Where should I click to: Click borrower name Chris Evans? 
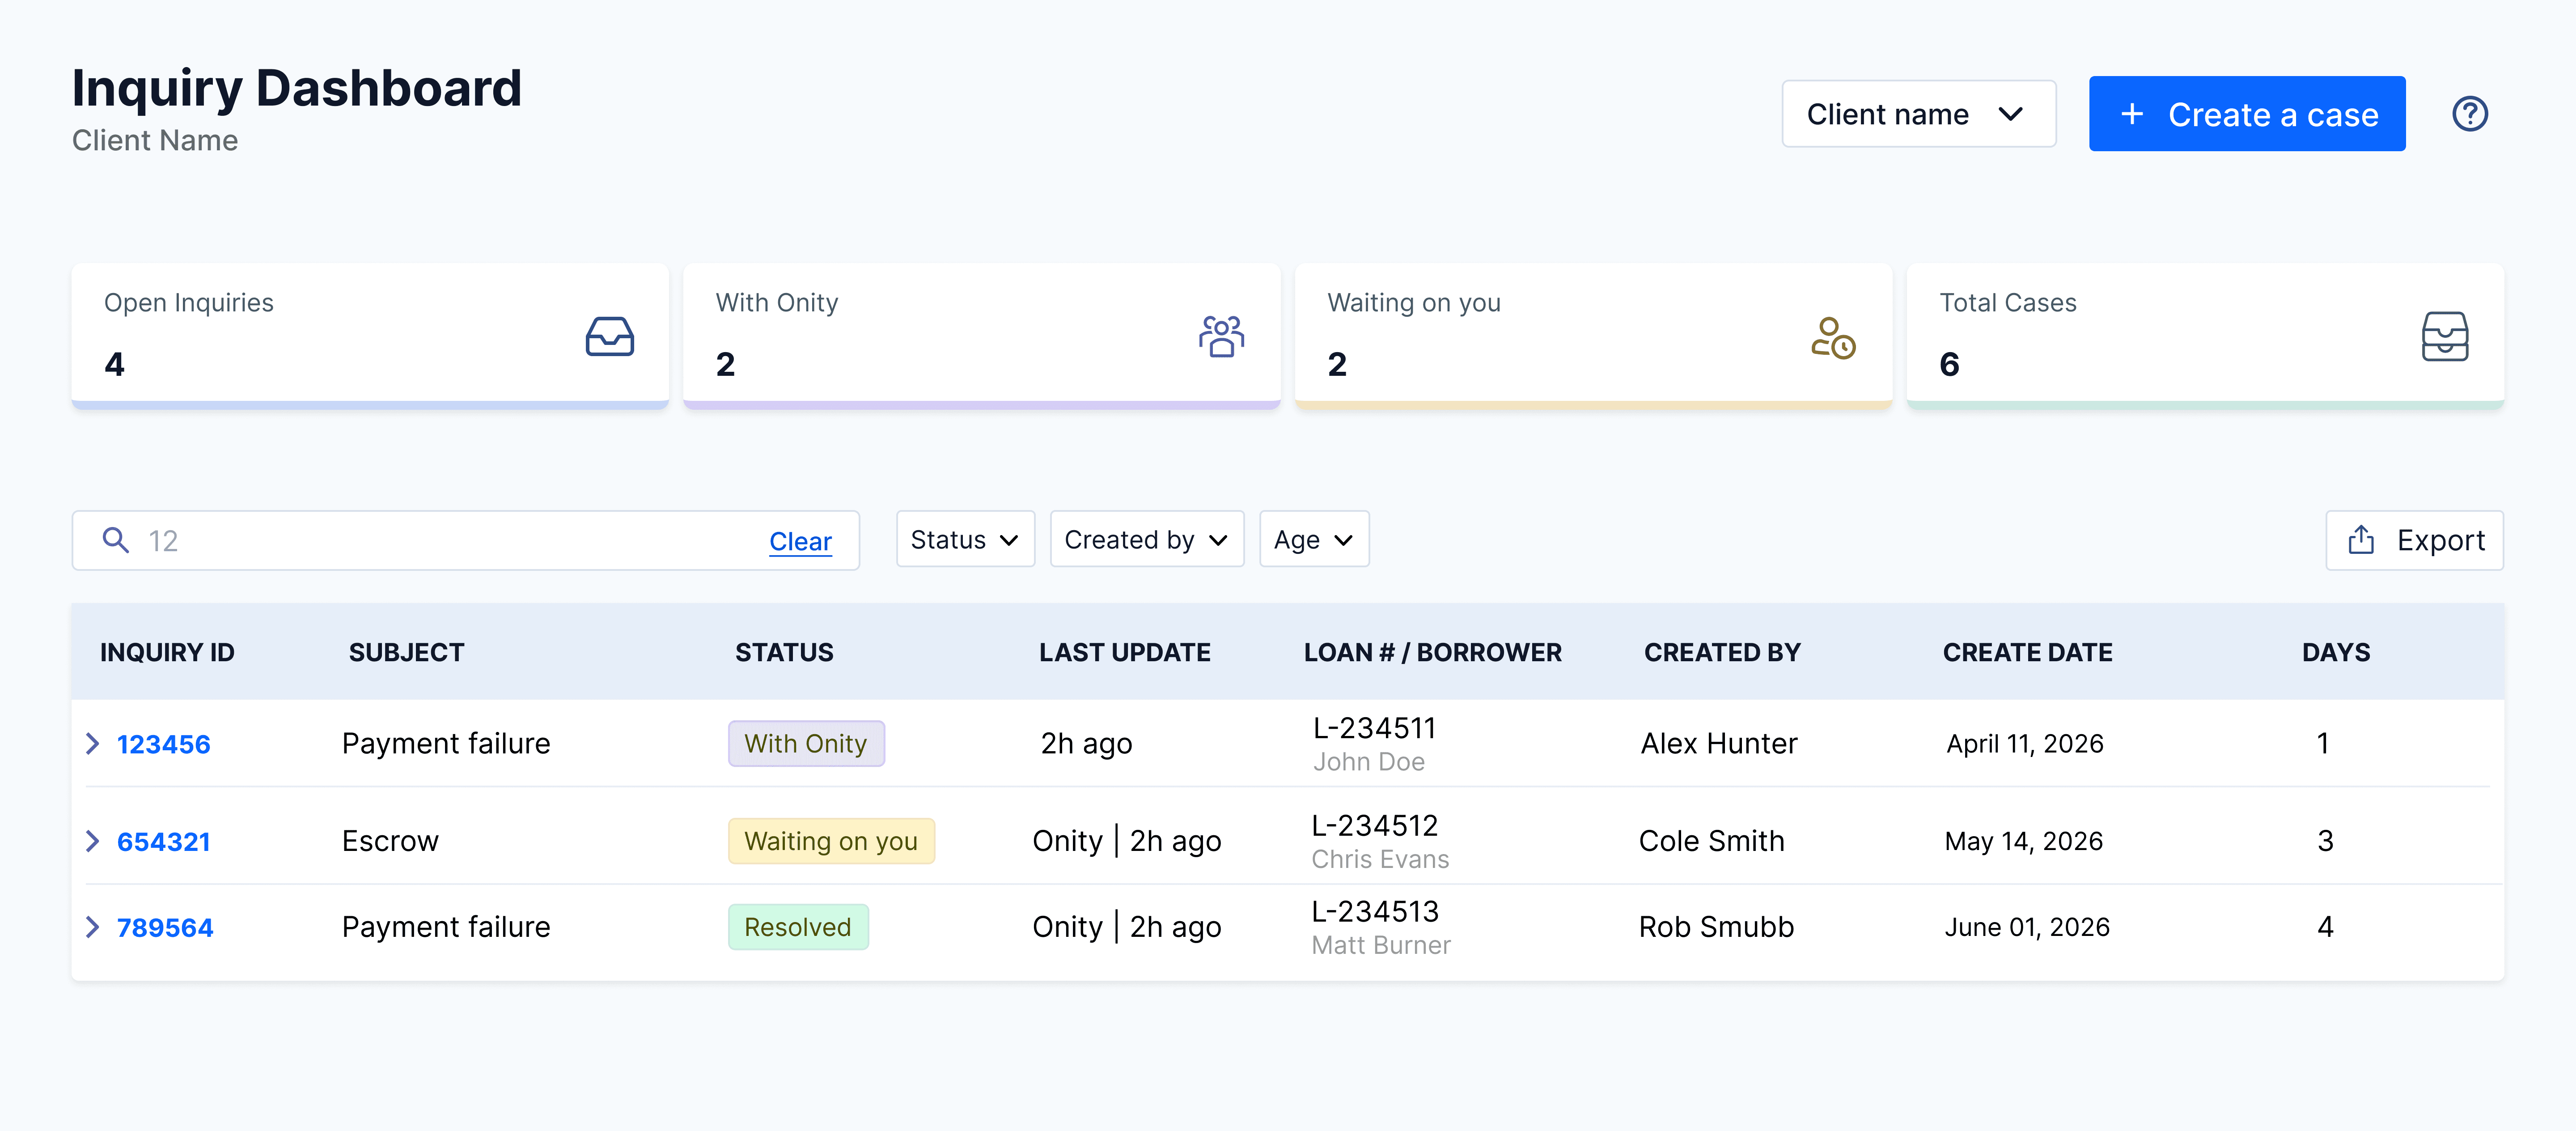pyautogui.click(x=1380, y=860)
